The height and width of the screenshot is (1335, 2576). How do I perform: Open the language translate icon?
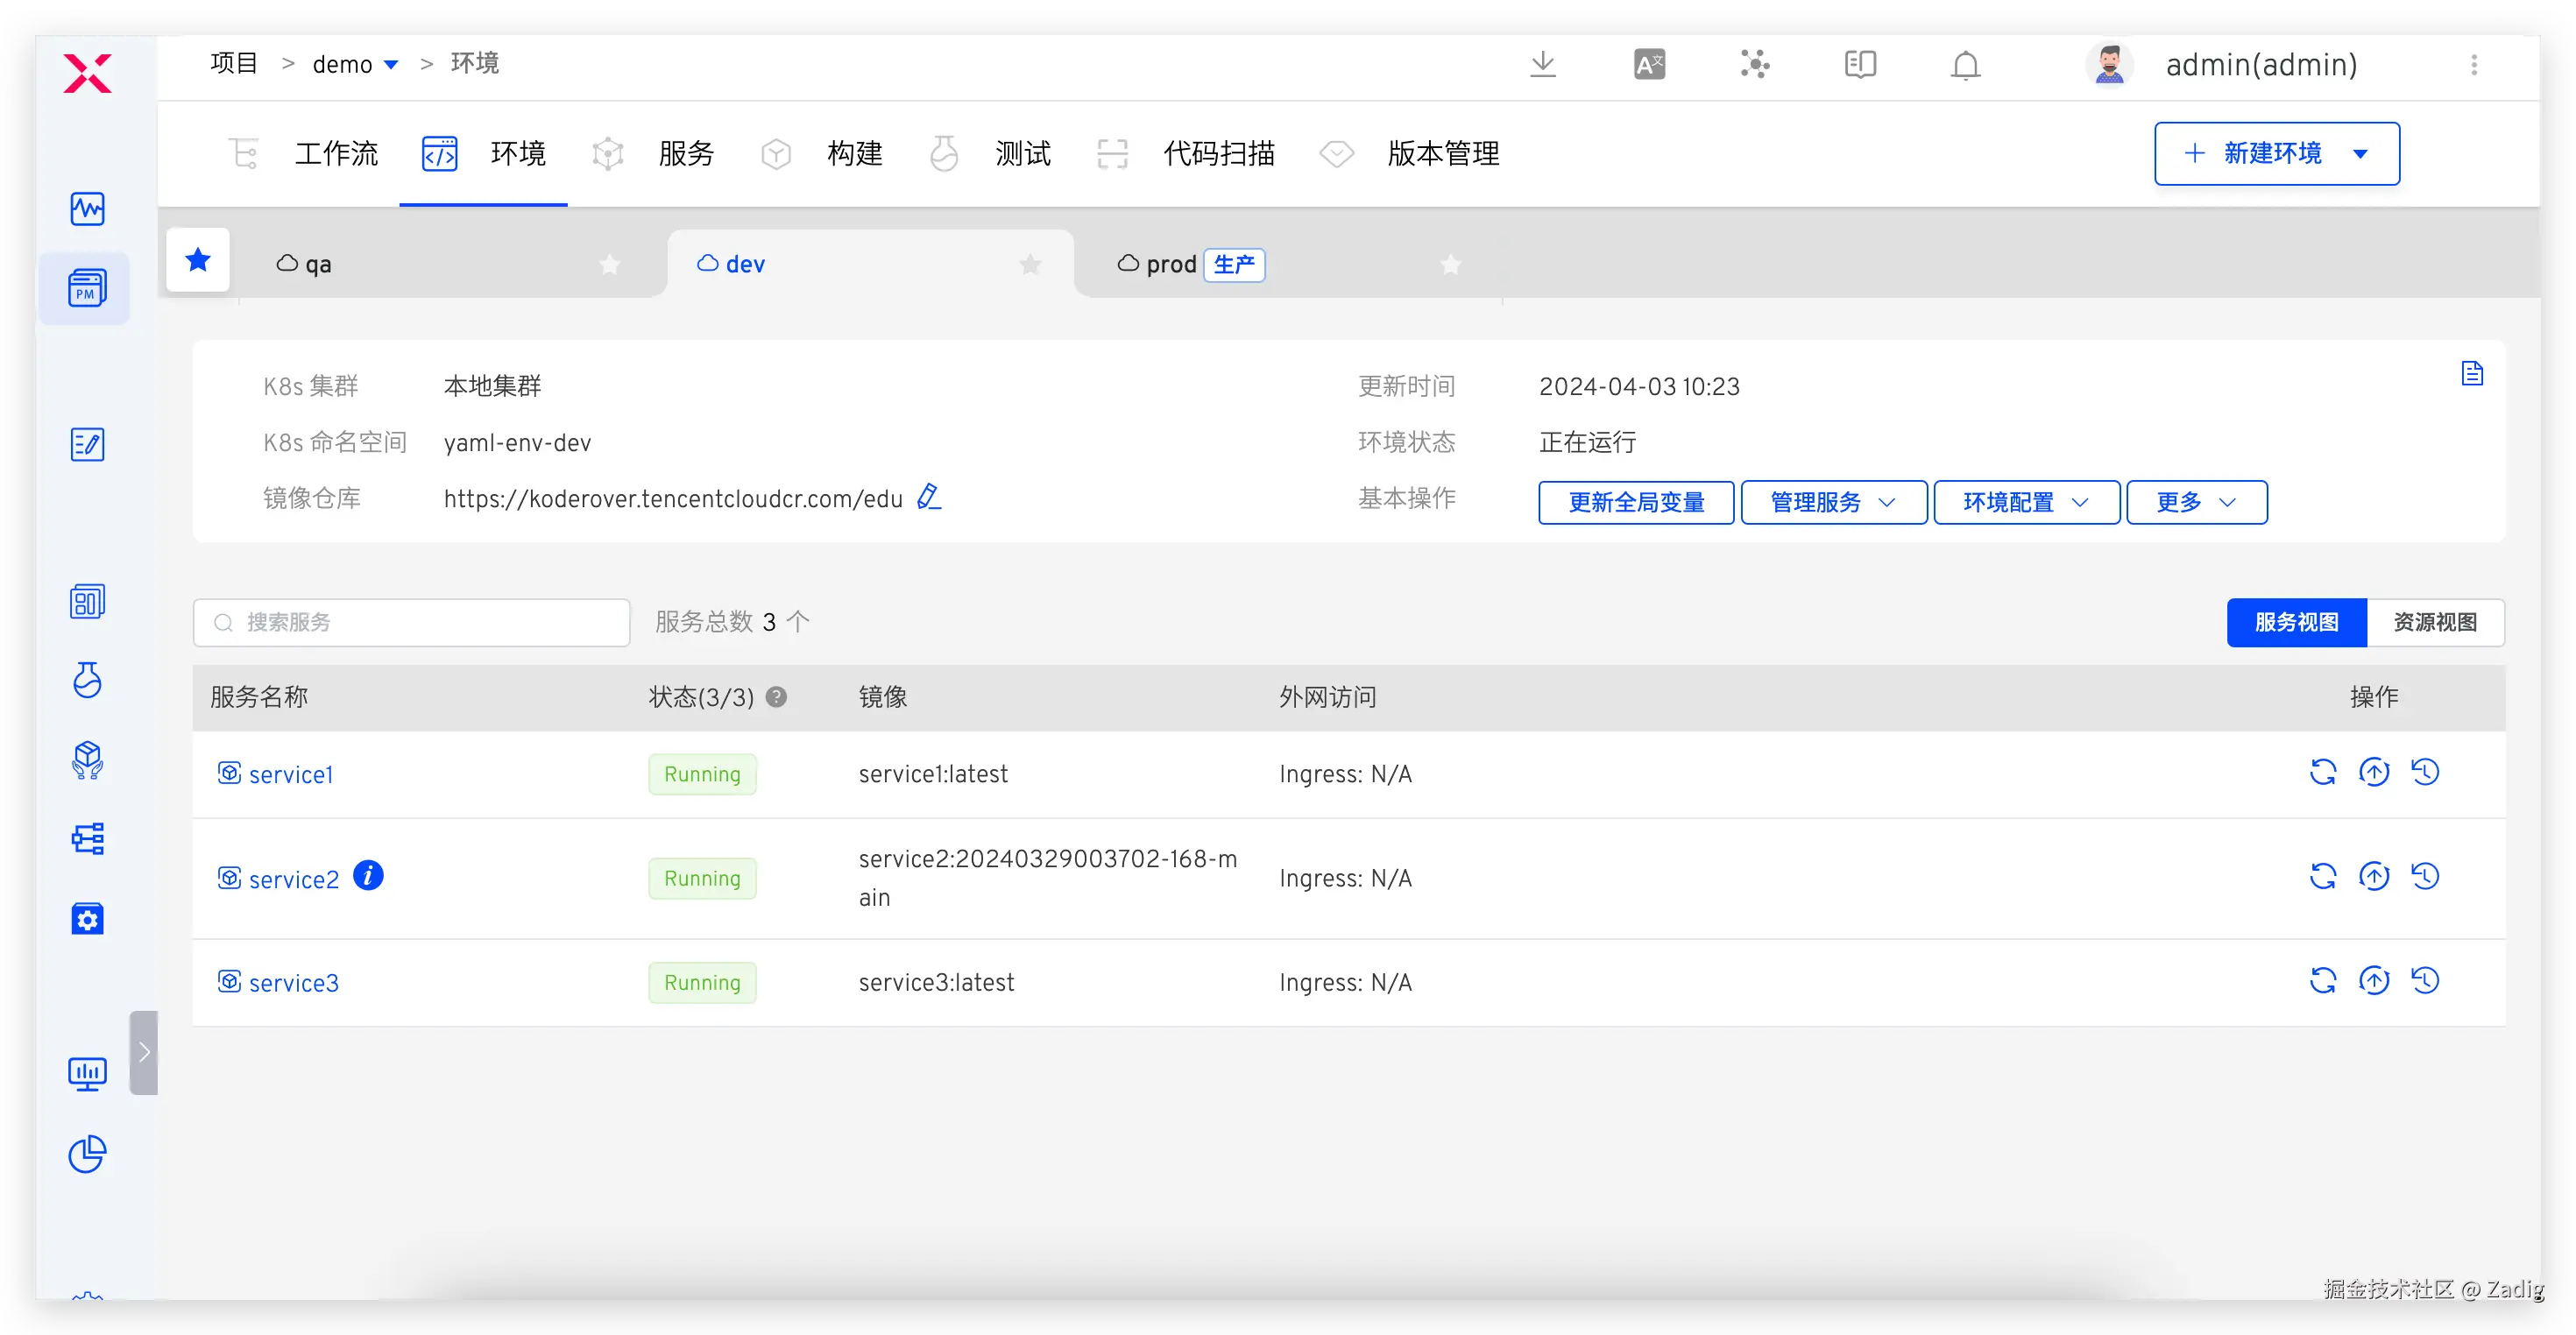point(1649,65)
